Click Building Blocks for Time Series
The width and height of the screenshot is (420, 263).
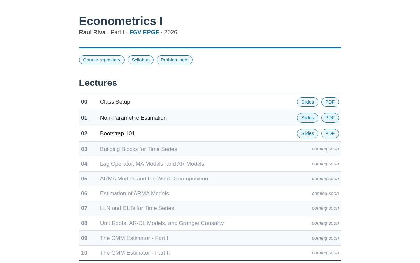(x=138, y=149)
